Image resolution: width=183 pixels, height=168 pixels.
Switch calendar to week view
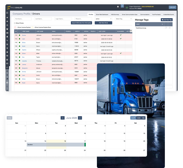point(139,118)
